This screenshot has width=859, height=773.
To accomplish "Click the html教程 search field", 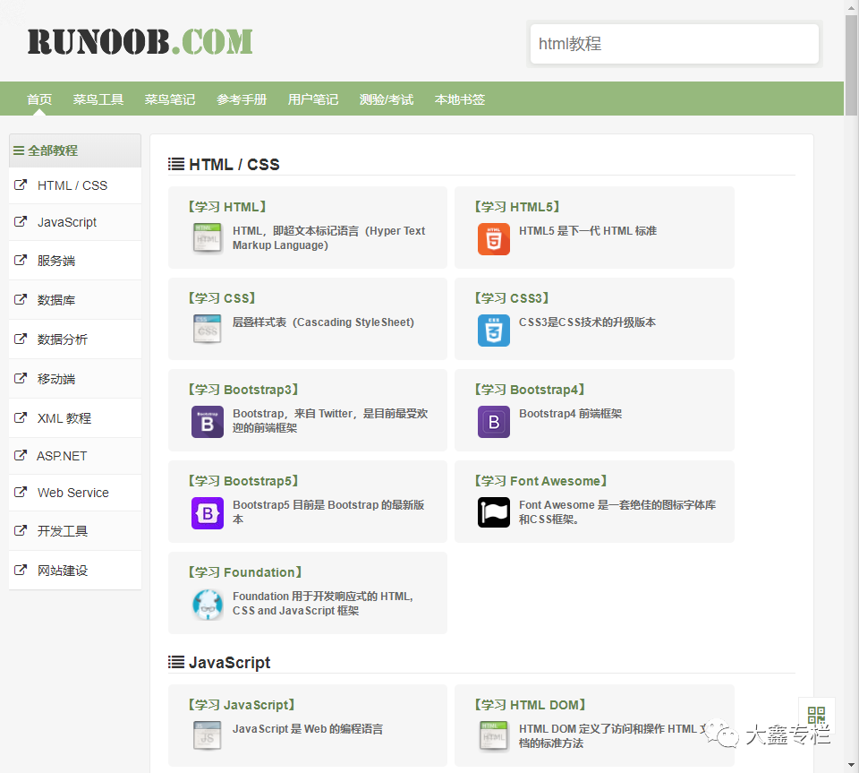I will click(675, 44).
